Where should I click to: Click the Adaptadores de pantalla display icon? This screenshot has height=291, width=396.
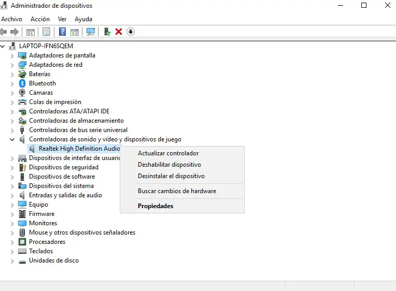click(x=22, y=55)
